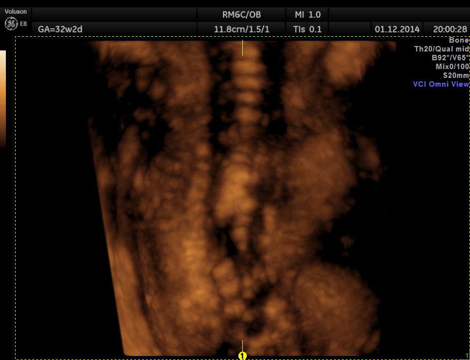This screenshot has height=360, width=470.
Task: Click the MI 1.0 indicator
Action: click(x=307, y=15)
